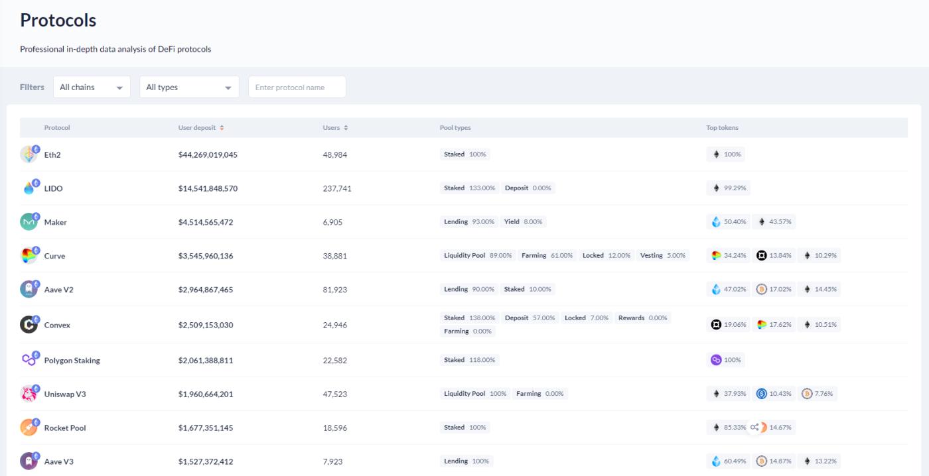Open the Polygon Staking protocol name link
929x476 pixels.
coord(72,361)
